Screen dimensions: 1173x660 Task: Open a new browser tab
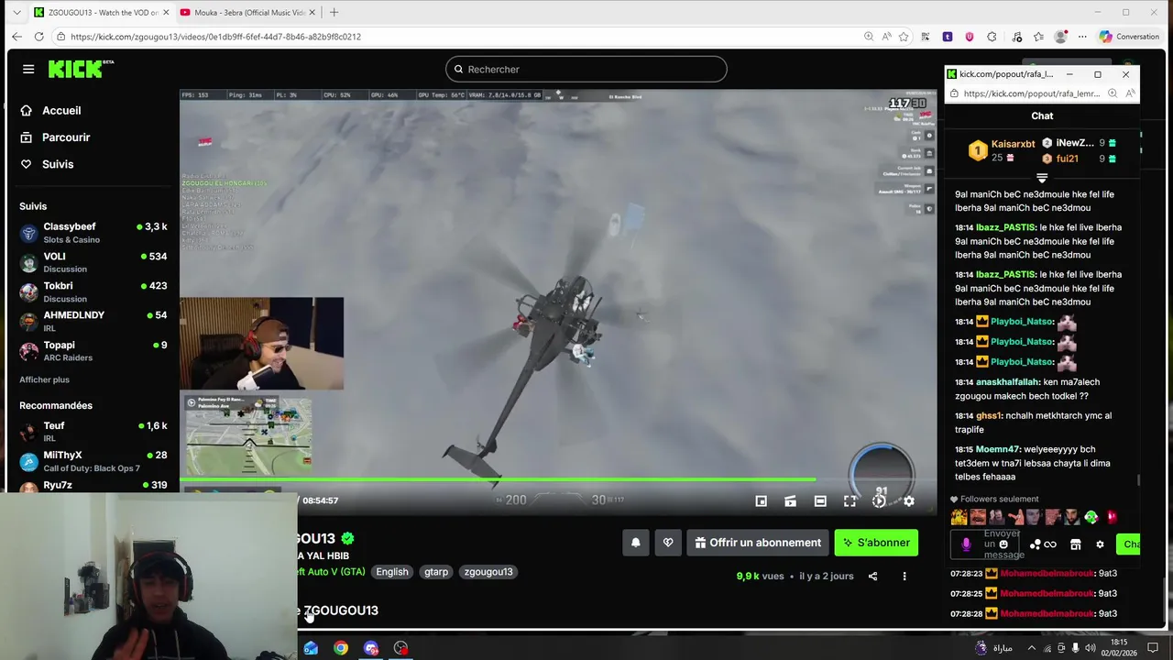coord(334,13)
